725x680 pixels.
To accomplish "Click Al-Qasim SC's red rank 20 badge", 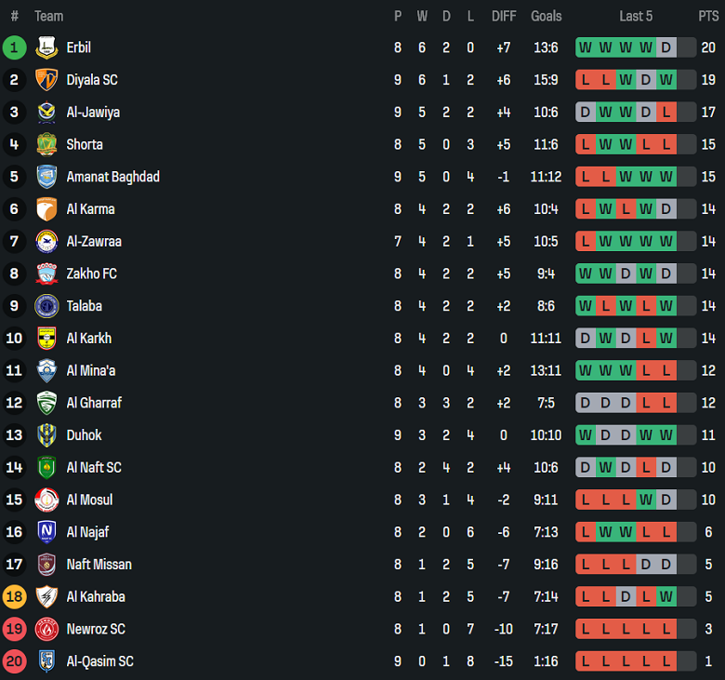I will point(15,661).
